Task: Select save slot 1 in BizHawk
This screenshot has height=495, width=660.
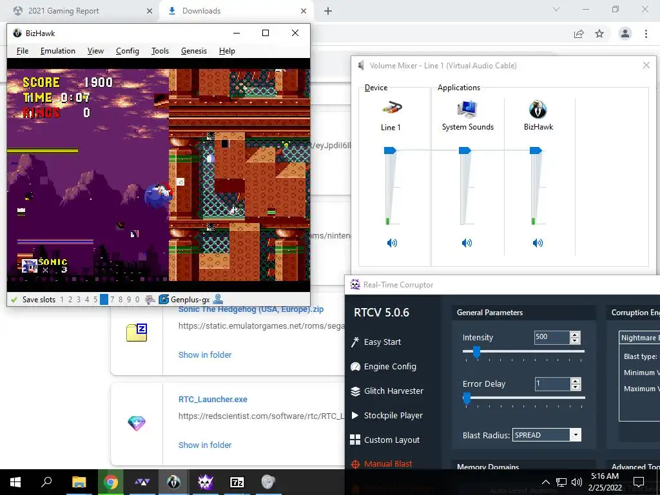Action: point(62,300)
